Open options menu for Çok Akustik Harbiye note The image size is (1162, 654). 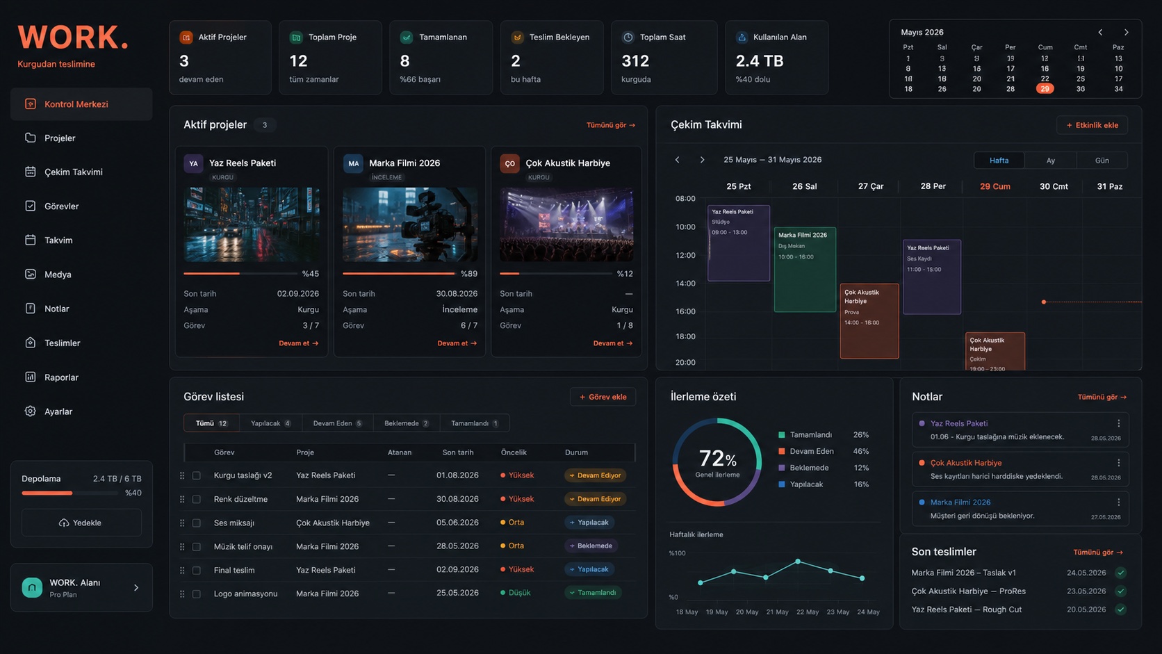1118,463
